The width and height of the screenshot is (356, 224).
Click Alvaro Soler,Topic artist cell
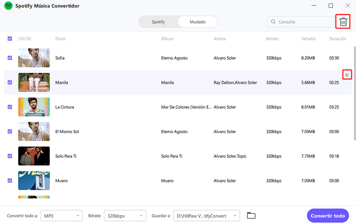[230, 156]
